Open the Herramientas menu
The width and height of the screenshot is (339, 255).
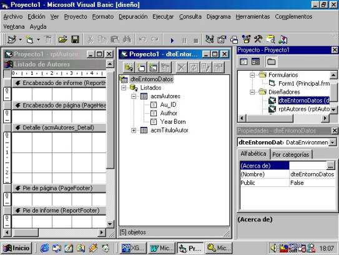click(252, 17)
